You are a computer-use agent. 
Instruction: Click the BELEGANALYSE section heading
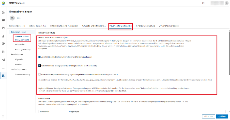point(44,98)
